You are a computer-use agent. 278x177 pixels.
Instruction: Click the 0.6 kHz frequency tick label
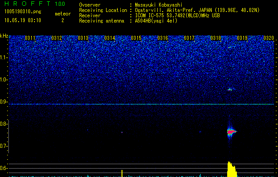coord(4,168)
